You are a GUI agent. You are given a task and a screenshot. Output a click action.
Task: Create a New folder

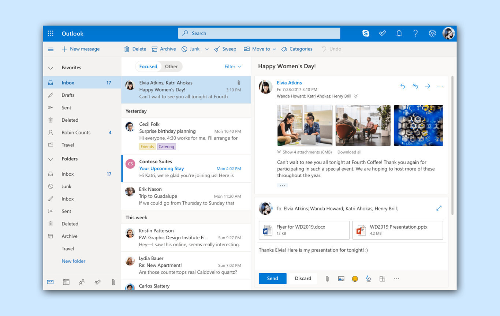(73, 261)
